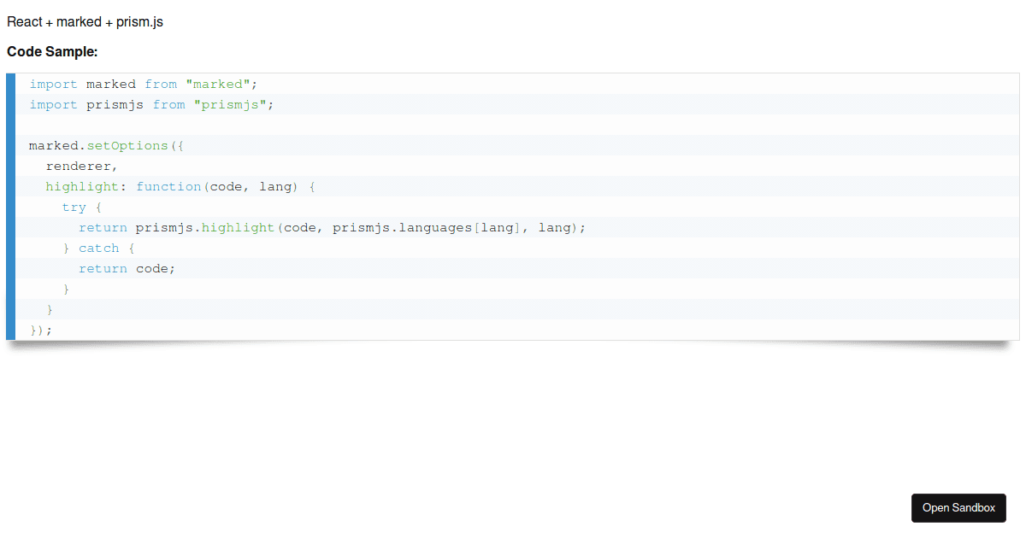Click the setOptions function call
1026x538 pixels.
click(x=128, y=145)
